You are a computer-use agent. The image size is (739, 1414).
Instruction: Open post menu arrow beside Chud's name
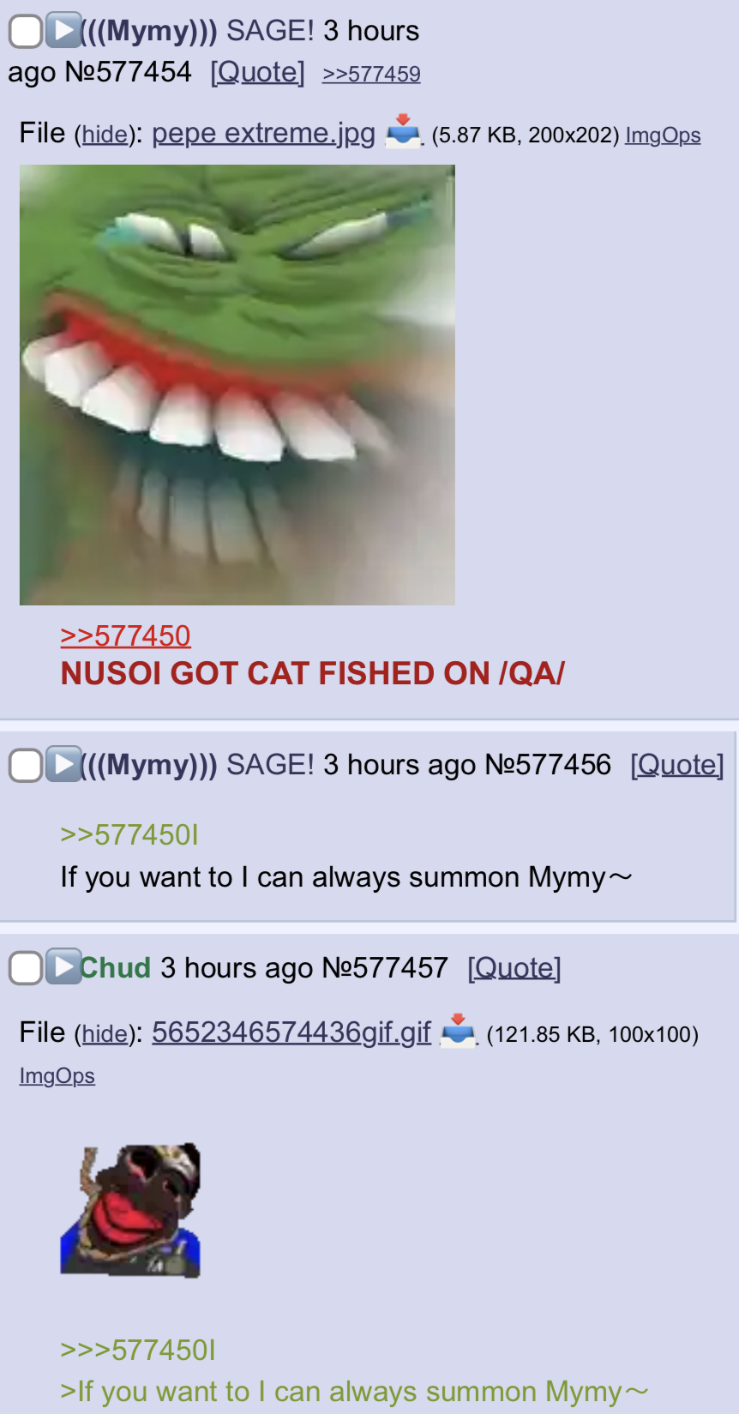63,966
